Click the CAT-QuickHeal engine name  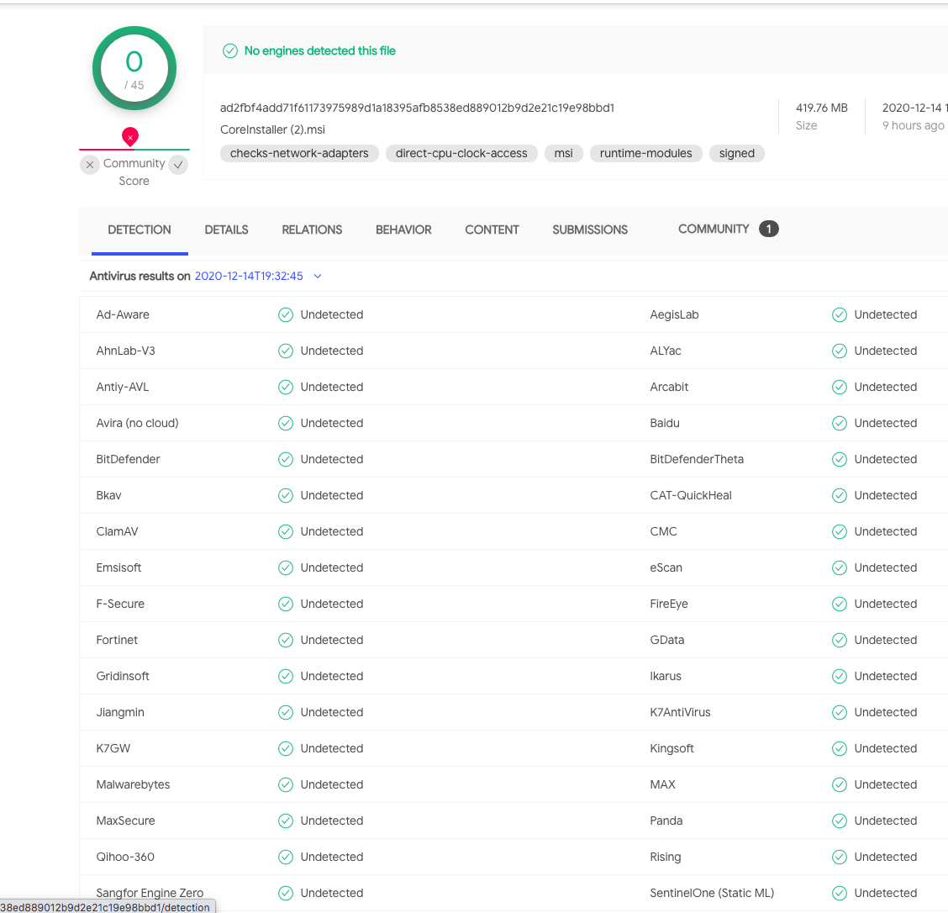691,496
